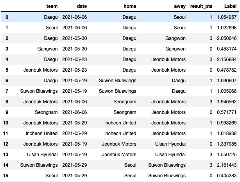Click the 'Label' column header
Screen dimensions: 240x182
[230, 6]
